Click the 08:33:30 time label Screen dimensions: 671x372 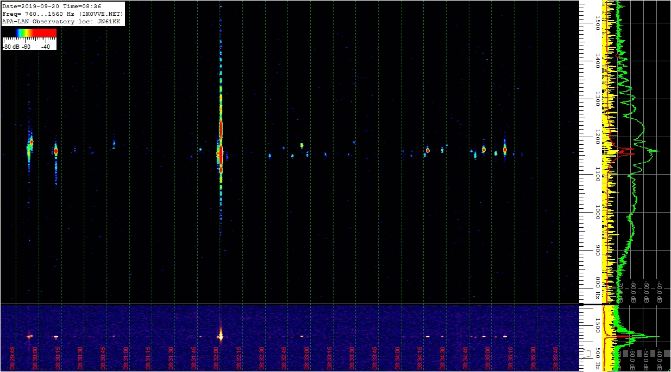point(353,358)
